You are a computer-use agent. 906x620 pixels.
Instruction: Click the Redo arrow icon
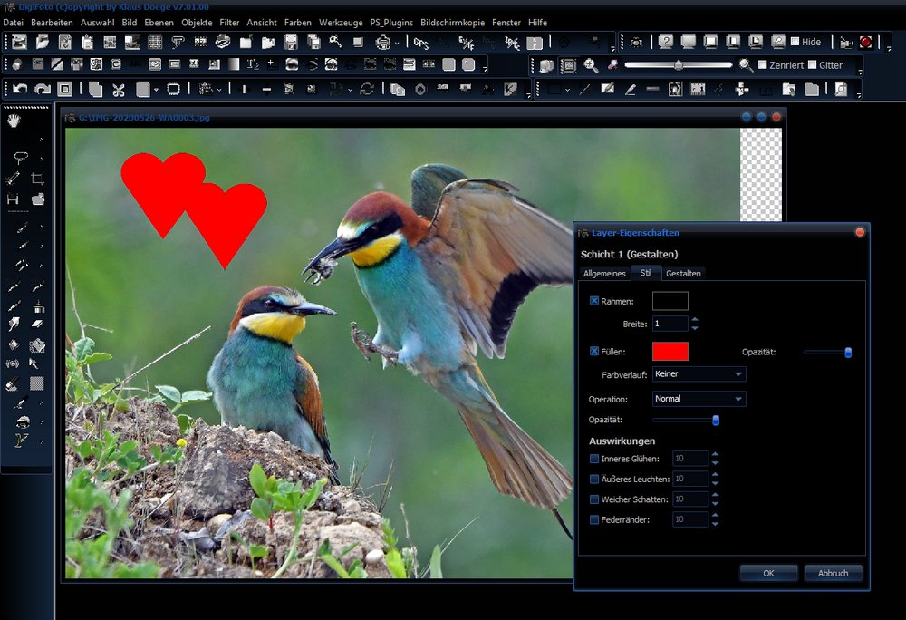(43, 89)
